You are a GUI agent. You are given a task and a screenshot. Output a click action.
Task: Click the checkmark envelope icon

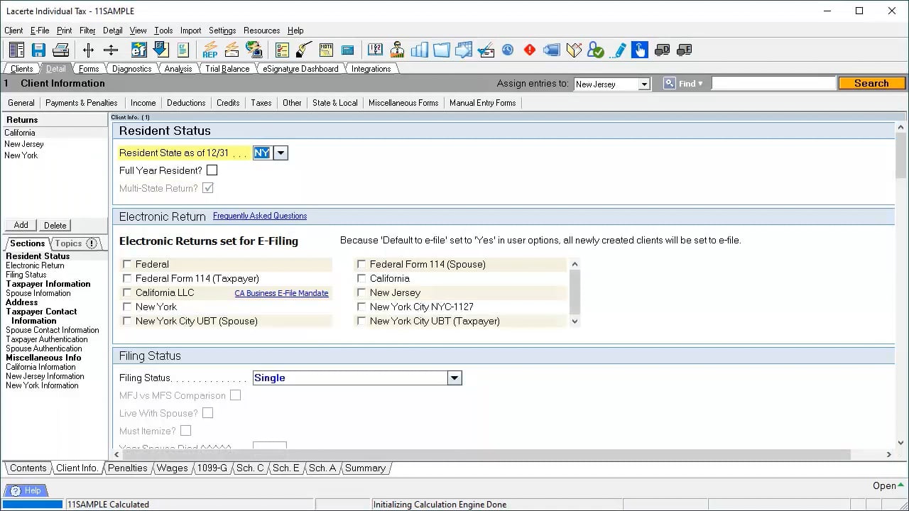[x=486, y=50]
